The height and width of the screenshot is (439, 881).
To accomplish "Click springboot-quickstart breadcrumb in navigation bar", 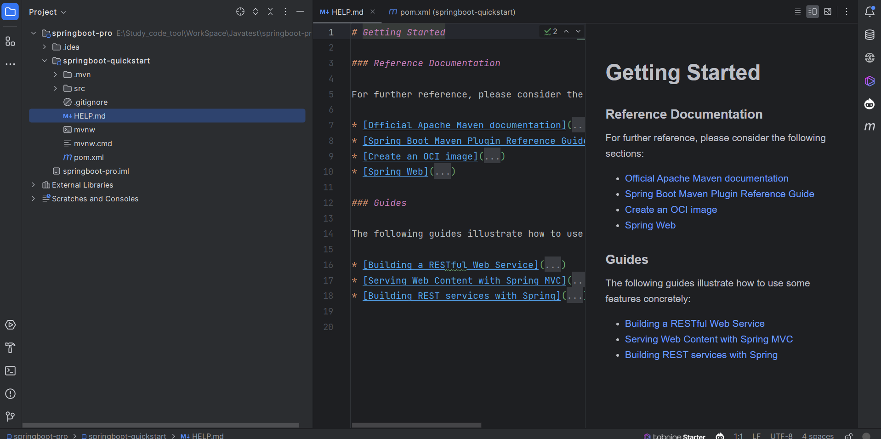I will pyautogui.click(x=124, y=436).
